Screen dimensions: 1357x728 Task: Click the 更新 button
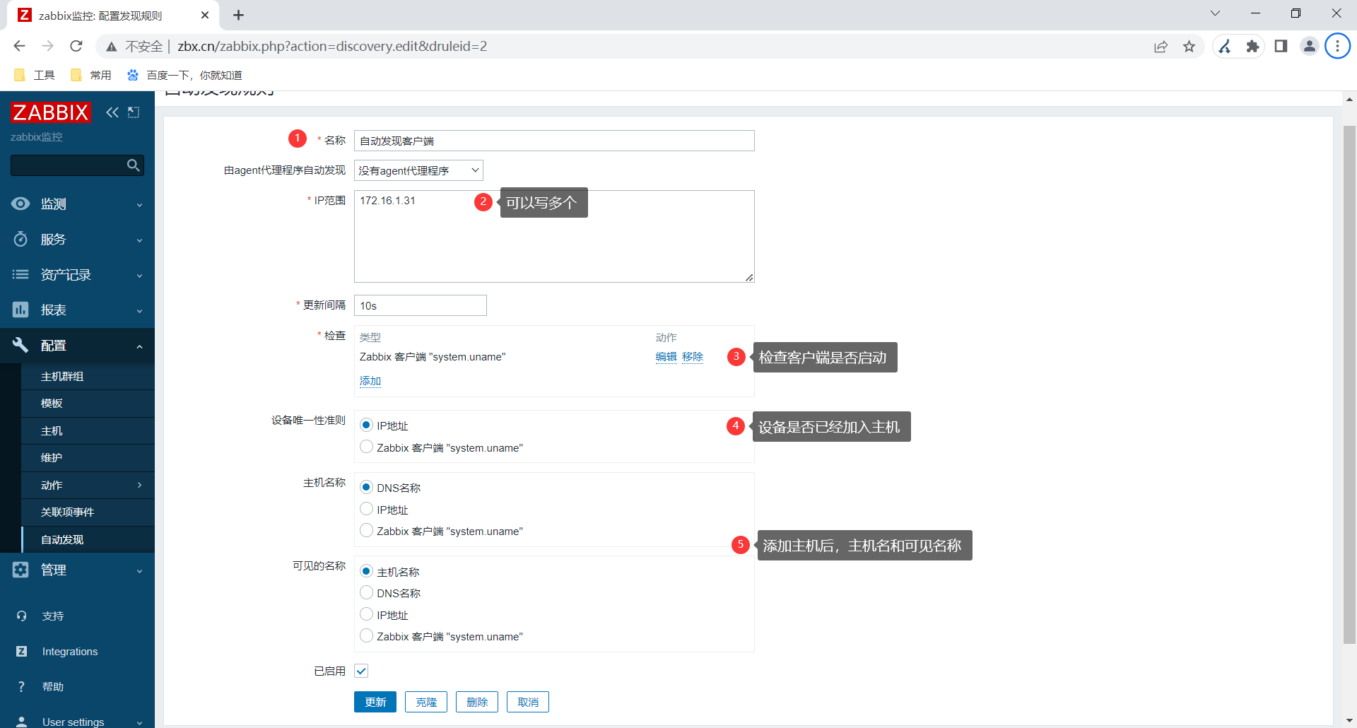pyautogui.click(x=375, y=702)
